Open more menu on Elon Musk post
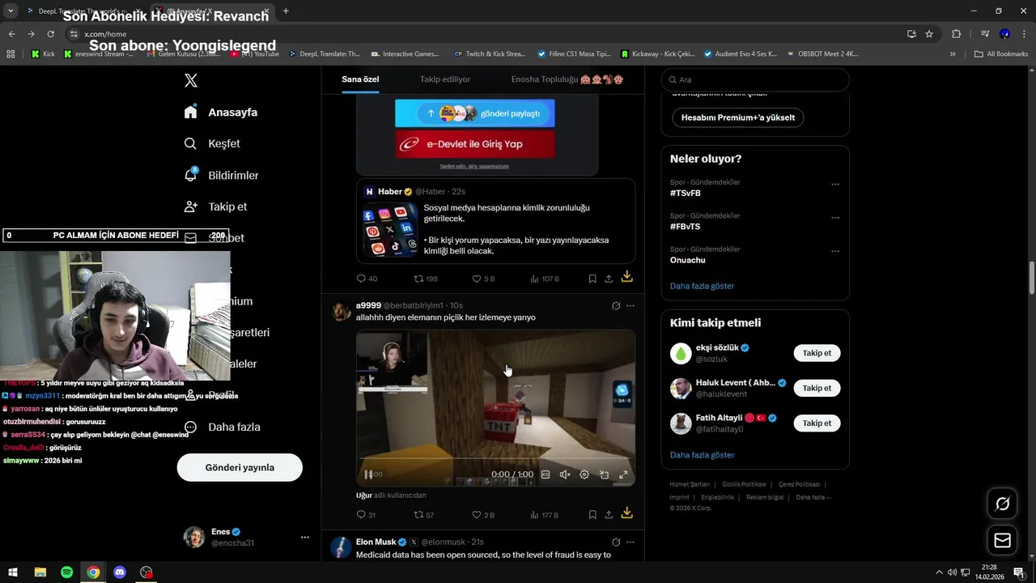Image resolution: width=1036 pixels, height=583 pixels. (631, 542)
